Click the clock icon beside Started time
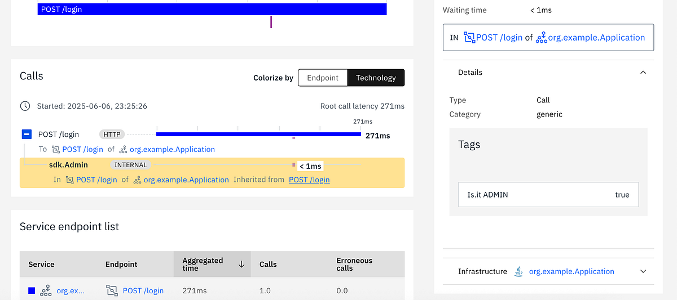This screenshot has height=300, width=677. pyautogui.click(x=25, y=106)
